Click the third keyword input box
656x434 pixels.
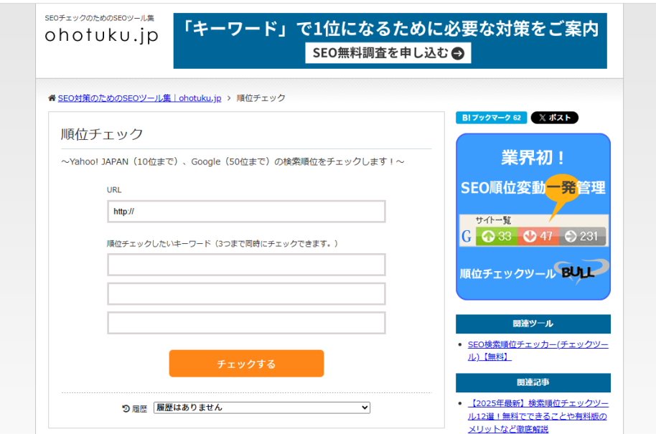[246, 323]
